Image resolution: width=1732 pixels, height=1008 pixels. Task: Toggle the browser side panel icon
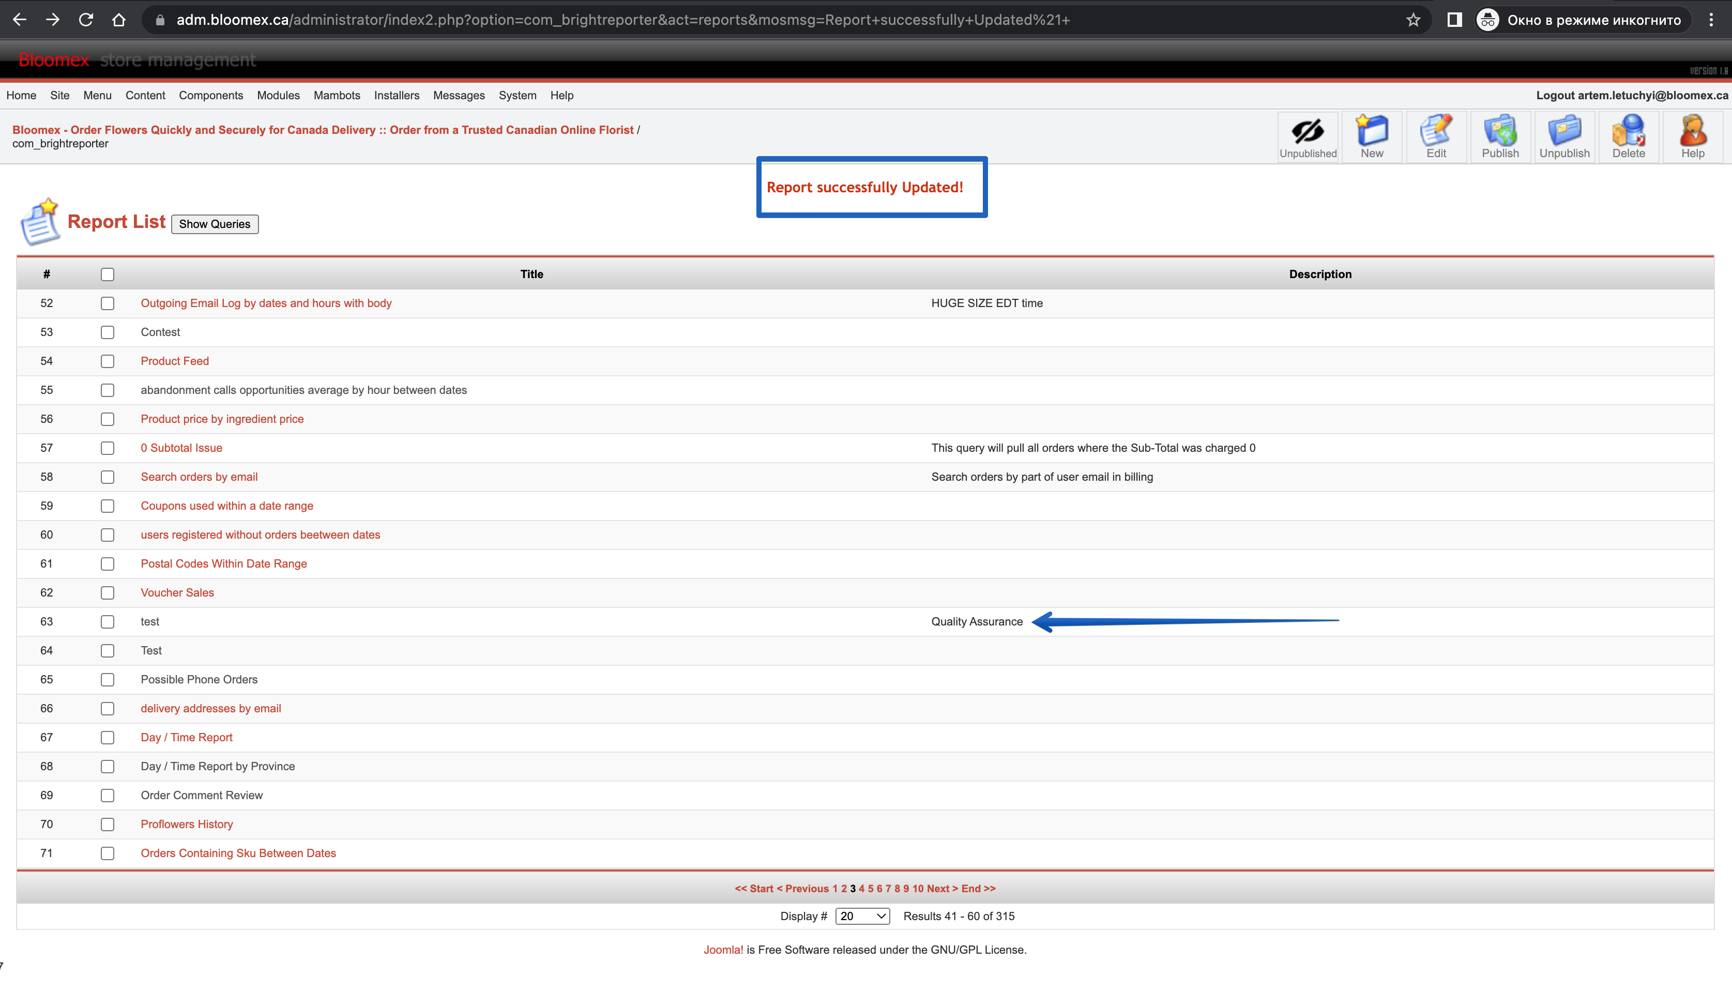[1454, 20]
